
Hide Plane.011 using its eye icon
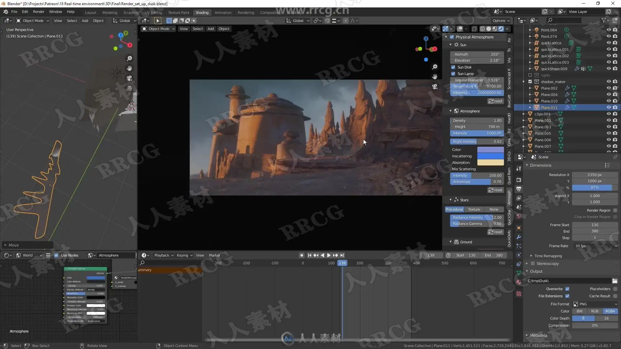[608, 108]
